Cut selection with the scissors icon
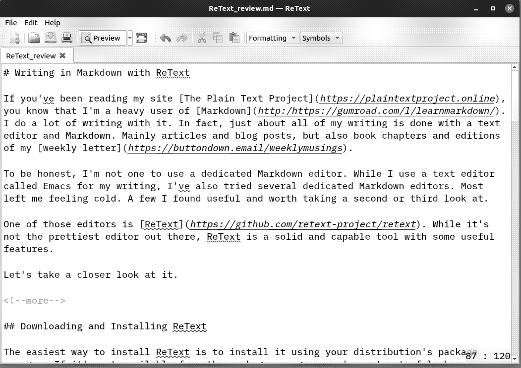 pos(202,38)
